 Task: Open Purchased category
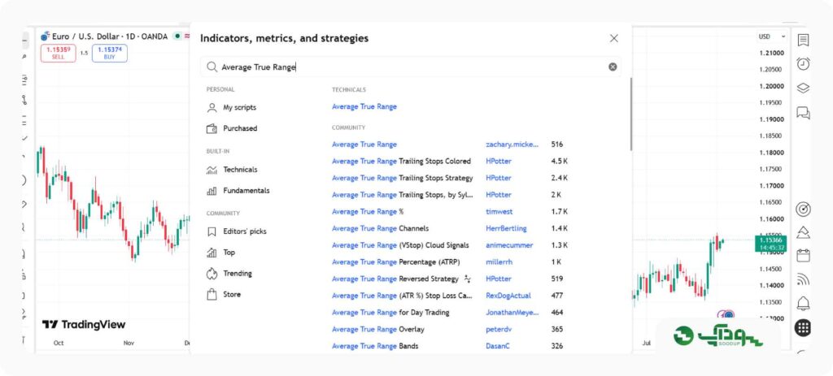click(232, 128)
